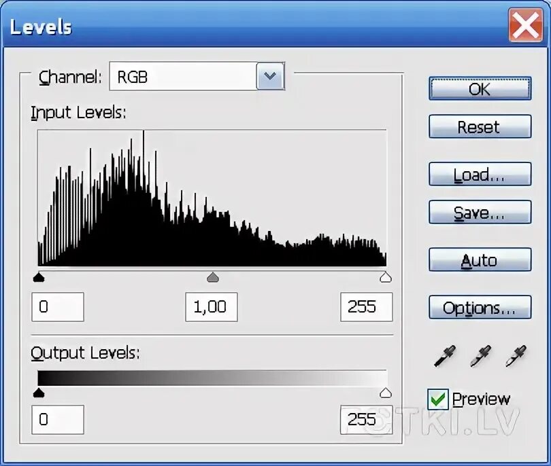Image resolution: width=551 pixels, height=466 pixels.
Task: Pick the black point eyedropper
Action: tap(445, 356)
